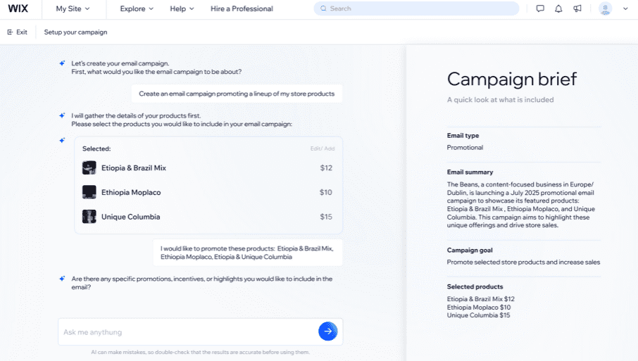Click into the Ask me anything field
The image size is (638, 361).
pyautogui.click(x=187, y=332)
